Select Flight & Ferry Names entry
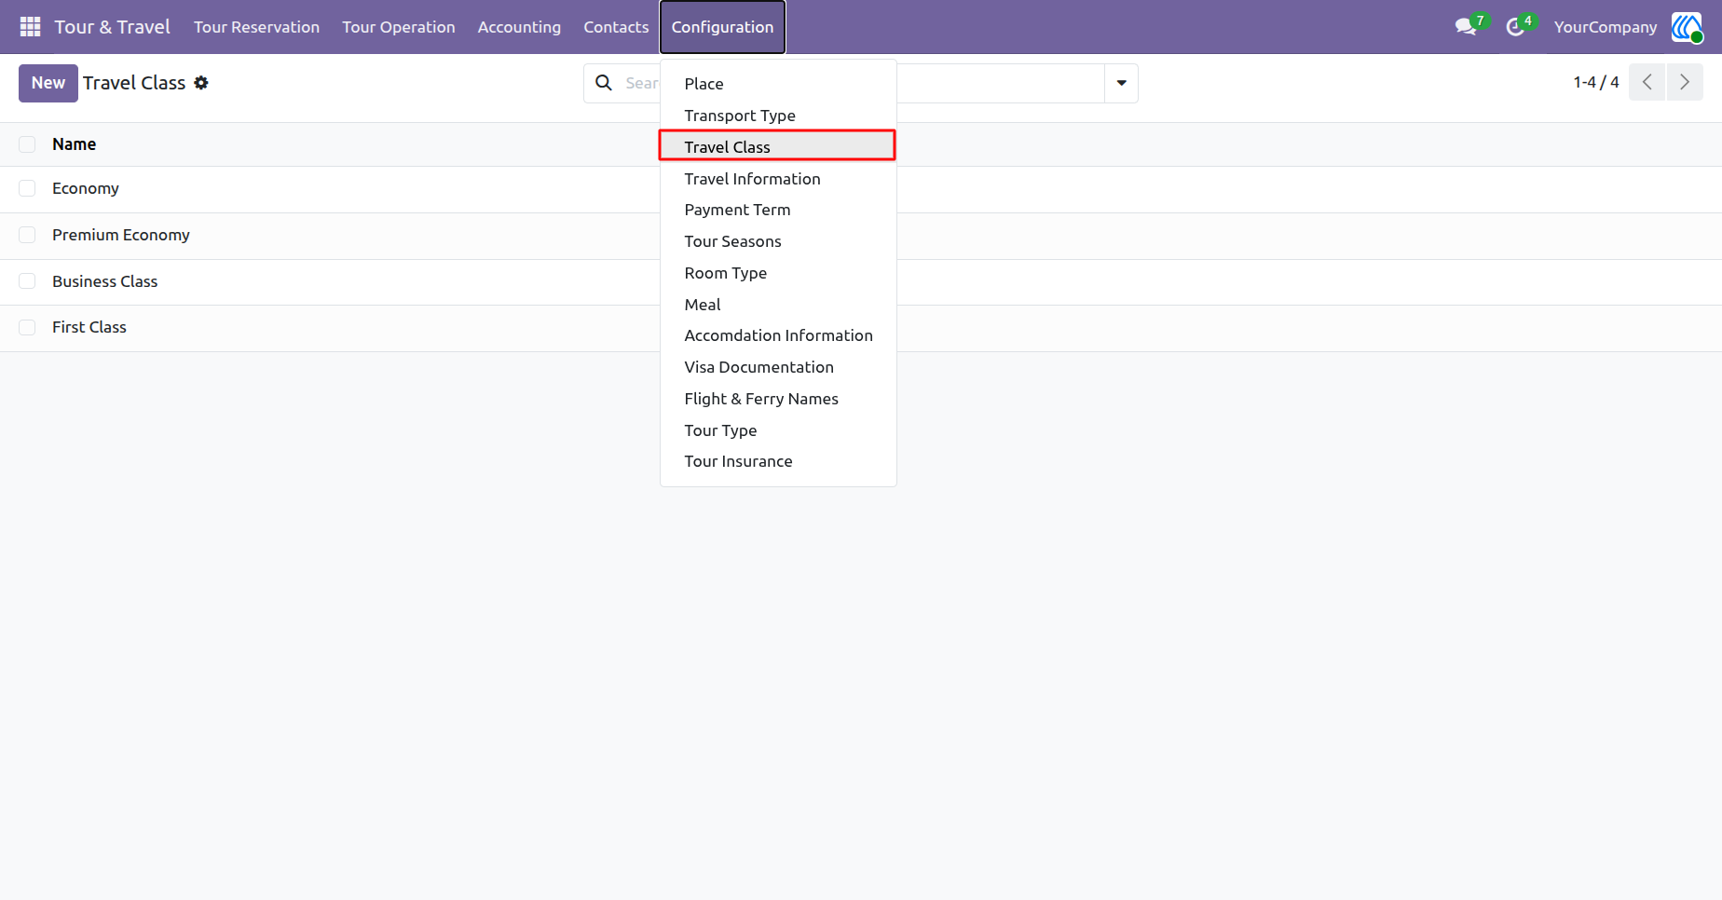The height and width of the screenshot is (900, 1722). click(778, 399)
